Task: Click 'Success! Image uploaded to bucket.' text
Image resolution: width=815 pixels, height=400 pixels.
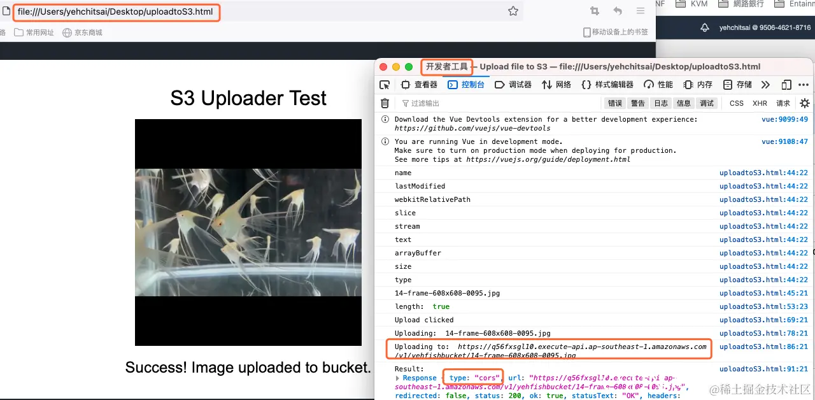Action: [248, 368]
